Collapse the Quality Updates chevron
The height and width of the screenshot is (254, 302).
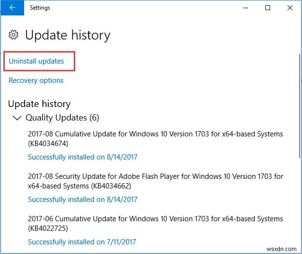(x=17, y=118)
